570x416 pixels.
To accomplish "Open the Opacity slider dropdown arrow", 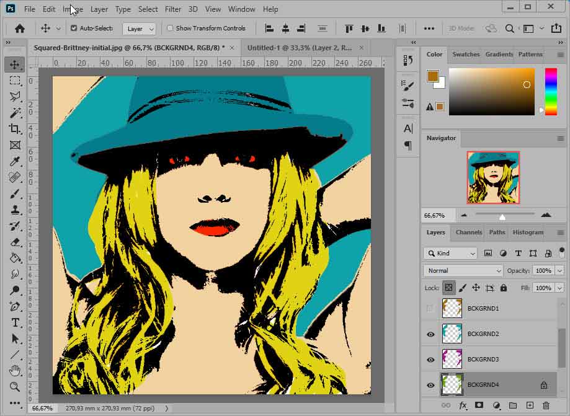I will point(559,271).
